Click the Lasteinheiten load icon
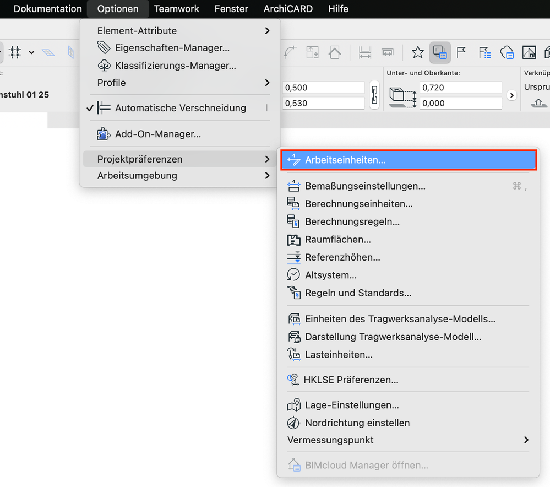The height and width of the screenshot is (487, 550). point(293,354)
